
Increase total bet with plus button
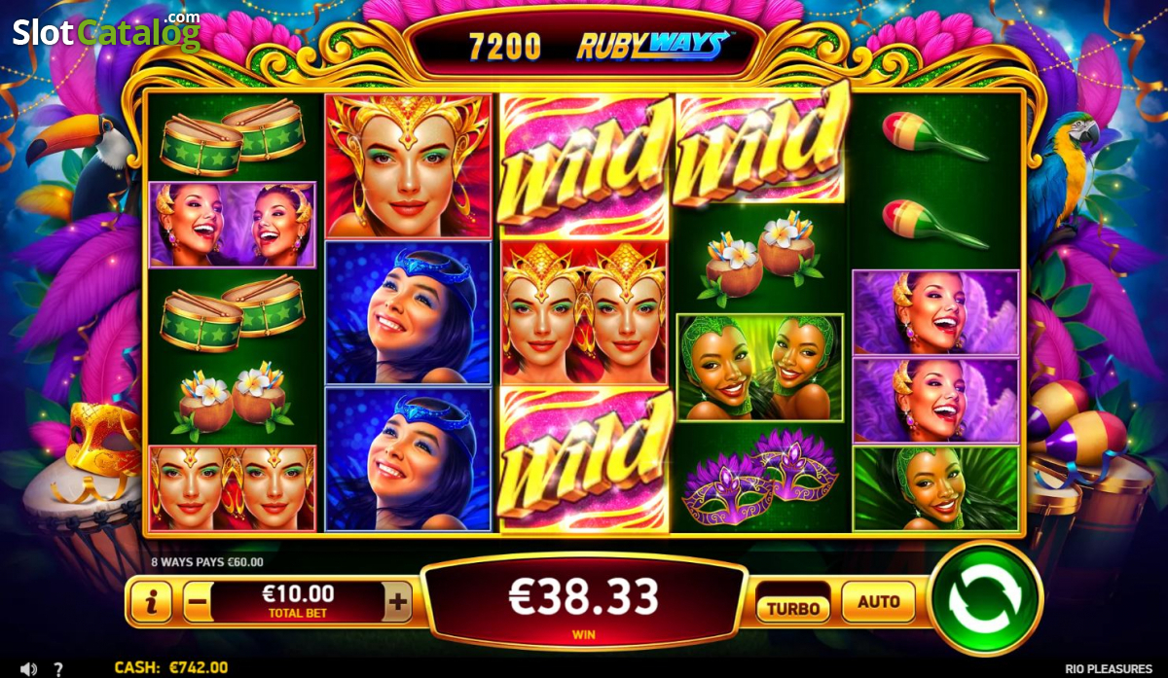(x=397, y=603)
